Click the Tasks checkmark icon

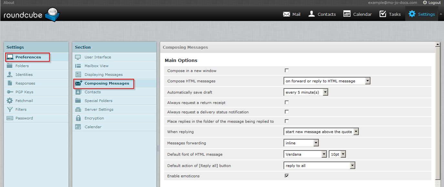point(383,14)
